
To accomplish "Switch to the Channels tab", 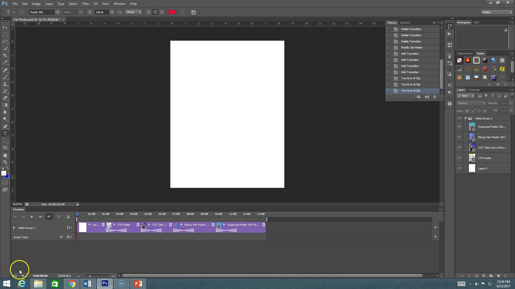I will pyautogui.click(x=474, y=90).
